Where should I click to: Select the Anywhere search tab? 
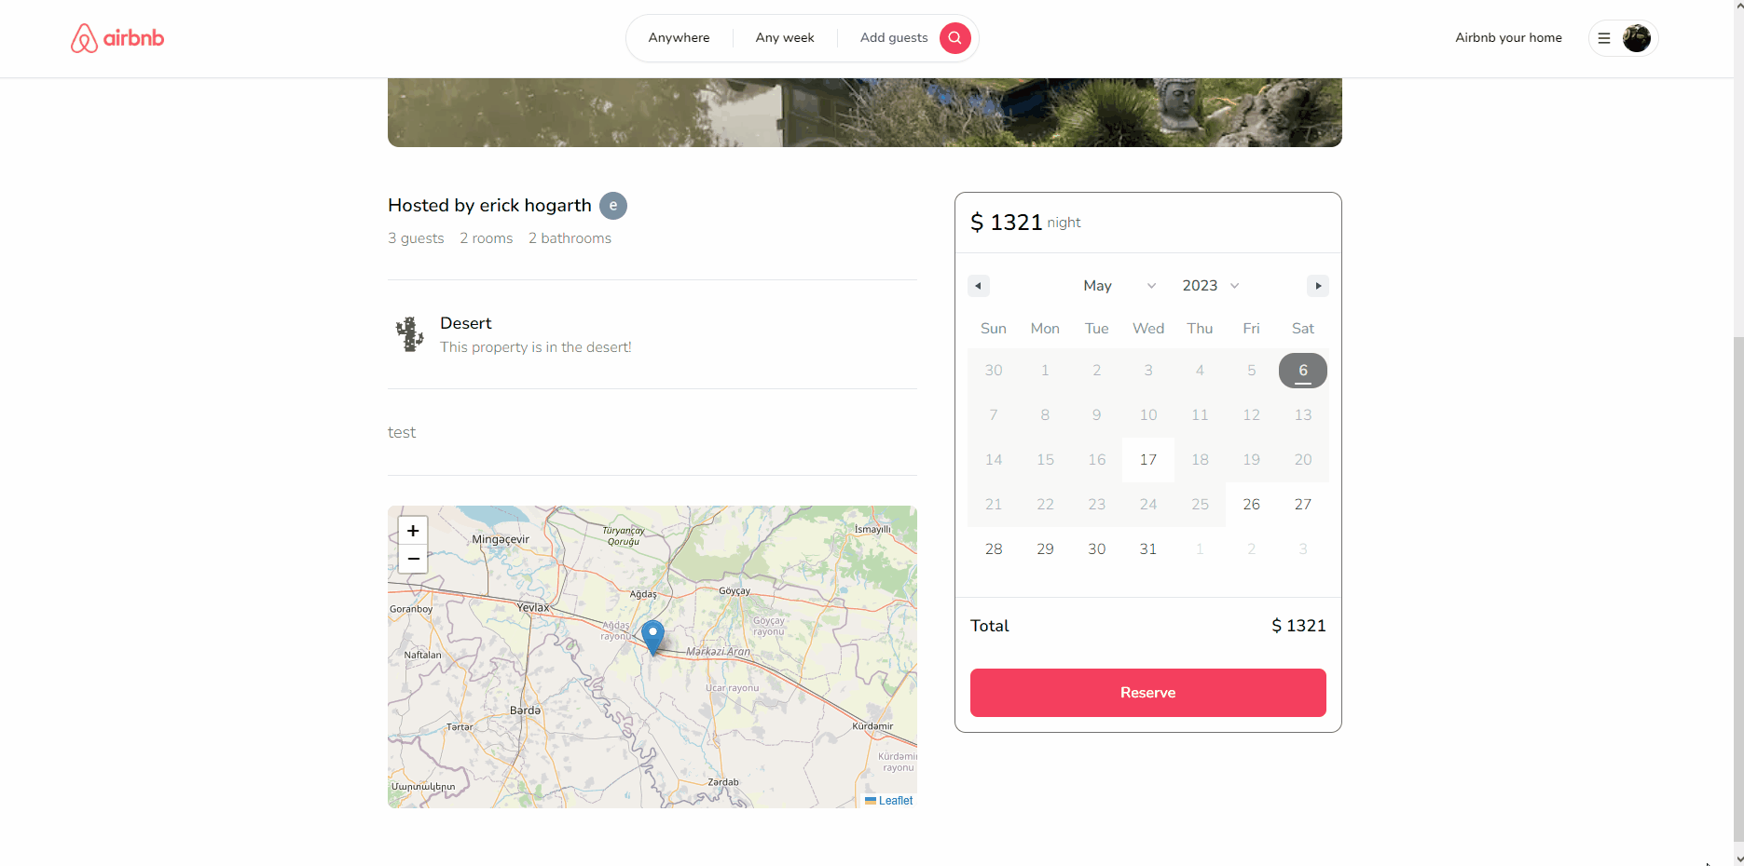pyautogui.click(x=679, y=38)
